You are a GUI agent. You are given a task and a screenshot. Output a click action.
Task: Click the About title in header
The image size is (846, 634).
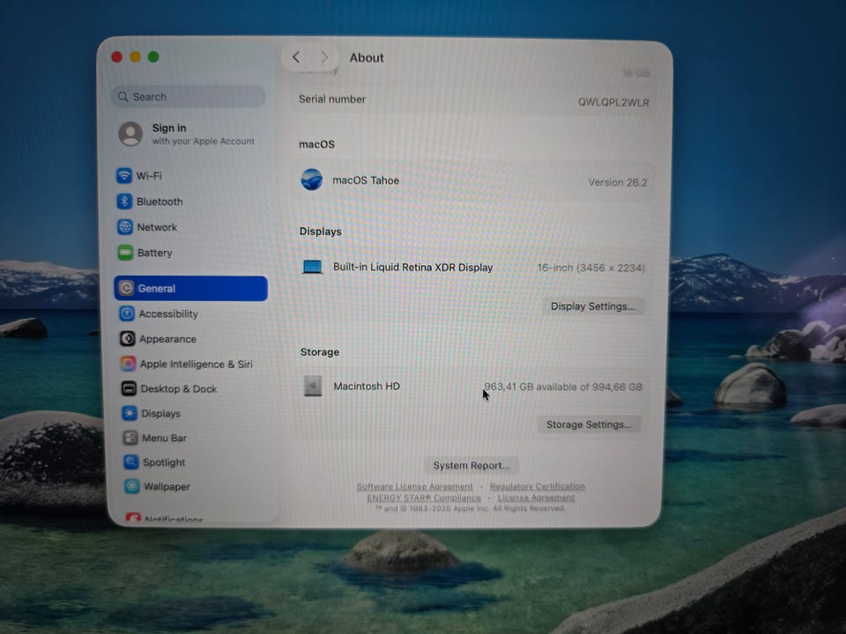[x=367, y=58]
